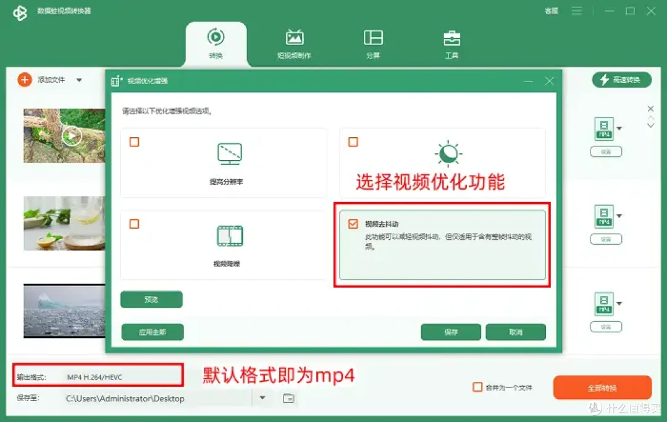Screen dimensions: 667x422
Task: Click the orange 全部转换 convert all button
Action: pos(602,387)
